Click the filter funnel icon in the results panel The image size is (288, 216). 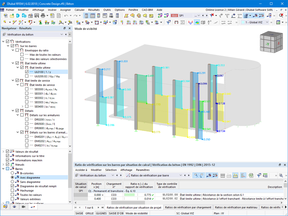[259, 176]
